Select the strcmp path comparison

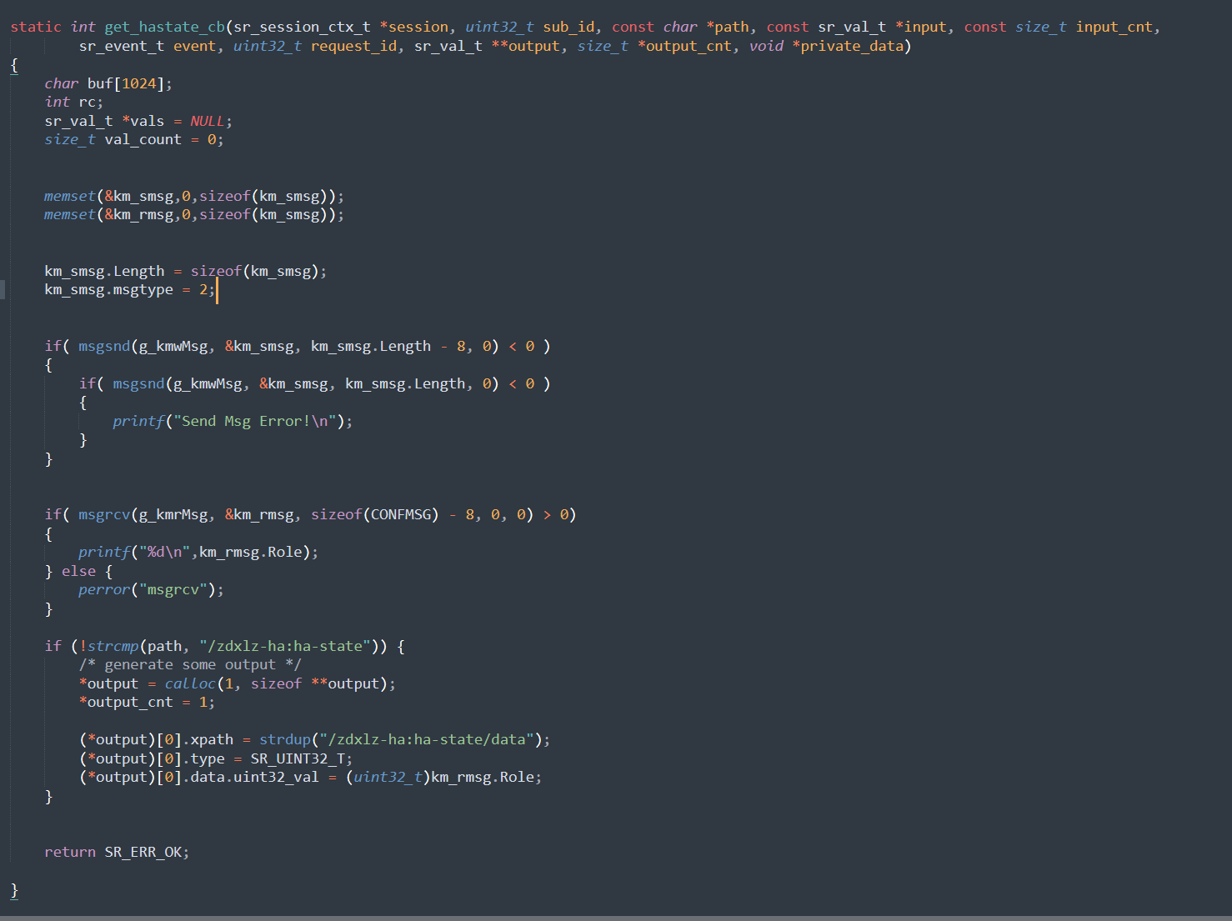[x=114, y=645]
